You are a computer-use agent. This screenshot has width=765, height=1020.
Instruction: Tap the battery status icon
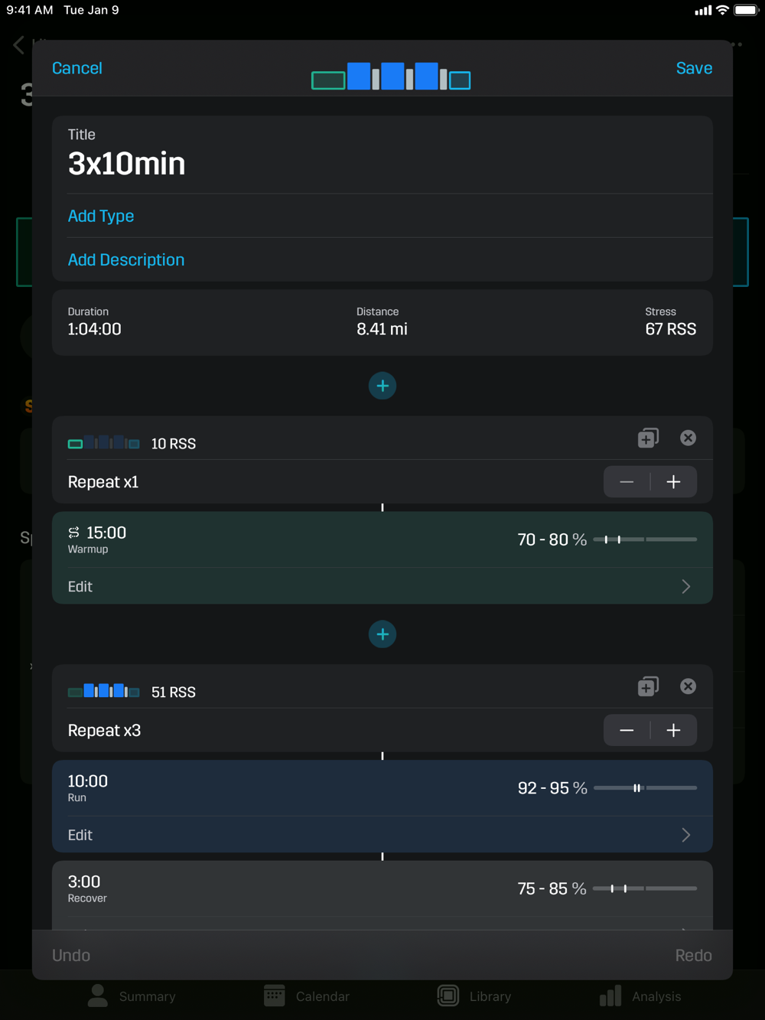[x=746, y=10]
